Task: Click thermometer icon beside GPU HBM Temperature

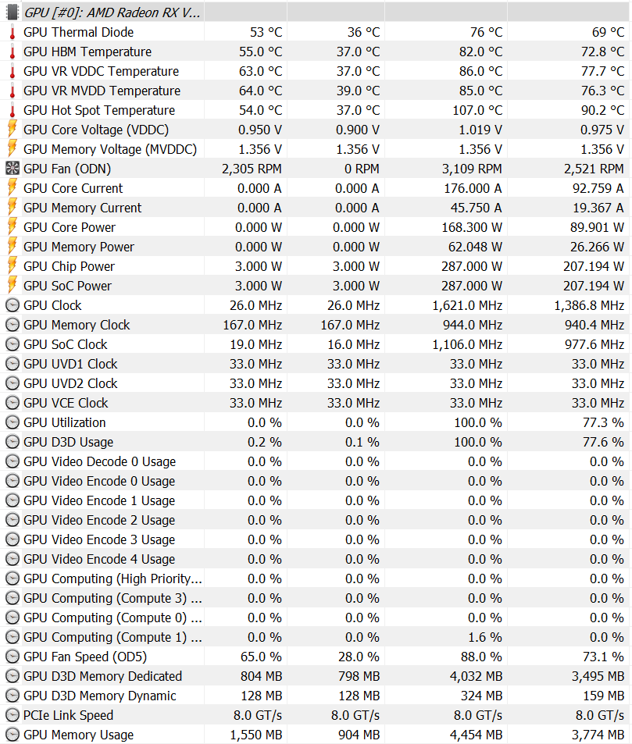Action: [x=12, y=52]
